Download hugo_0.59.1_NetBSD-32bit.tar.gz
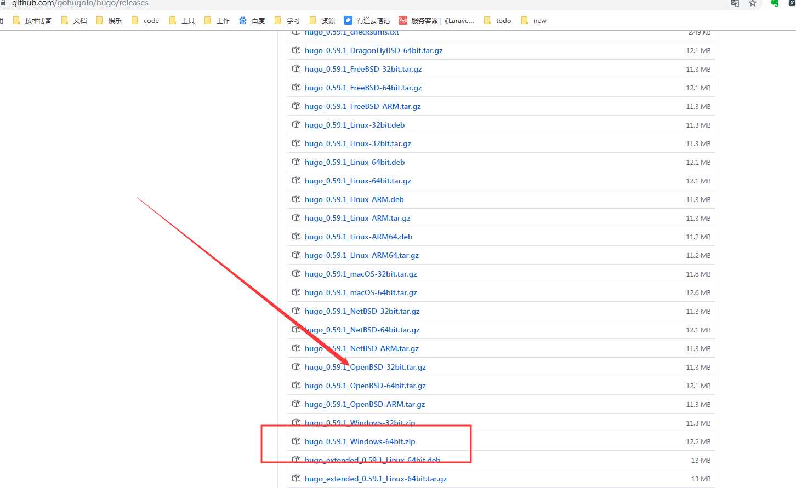 pos(362,311)
